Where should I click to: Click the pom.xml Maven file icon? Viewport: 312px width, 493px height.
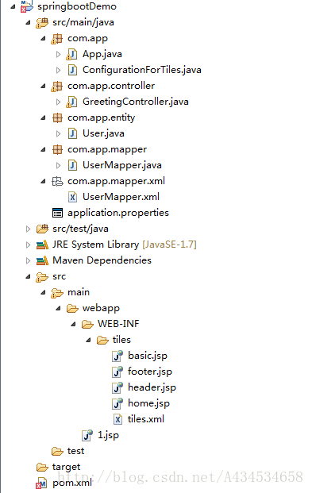click(x=42, y=483)
